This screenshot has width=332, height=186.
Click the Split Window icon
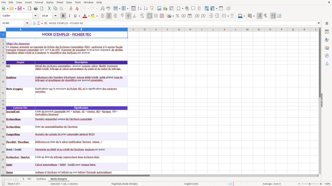tap(221, 9)
